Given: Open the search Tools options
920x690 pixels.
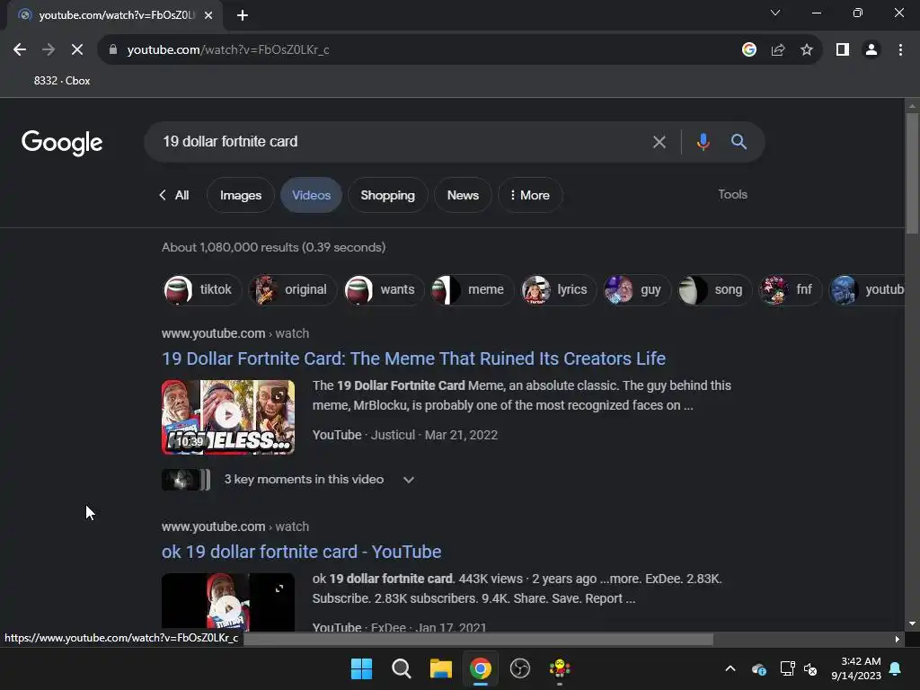Looking at the screenshot, I should pos(732,194).
